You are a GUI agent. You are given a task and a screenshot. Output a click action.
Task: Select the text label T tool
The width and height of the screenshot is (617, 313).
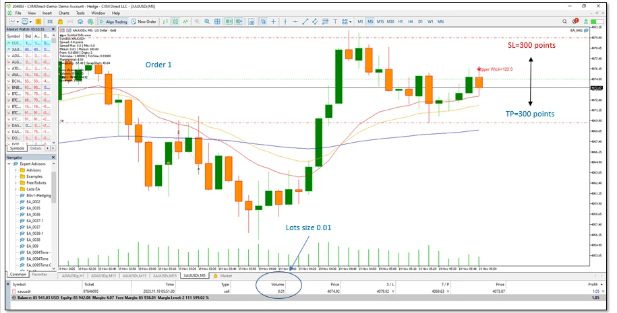[x=335, y=22]
